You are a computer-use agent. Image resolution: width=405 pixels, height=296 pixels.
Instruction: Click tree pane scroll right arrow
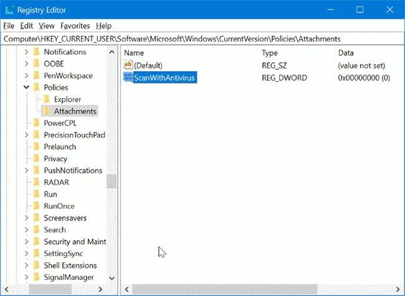point(100,289)
